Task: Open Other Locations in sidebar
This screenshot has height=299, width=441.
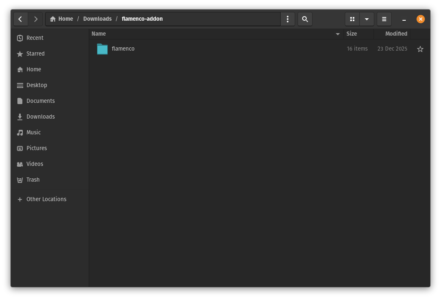Action: click(x=46, y=199)
